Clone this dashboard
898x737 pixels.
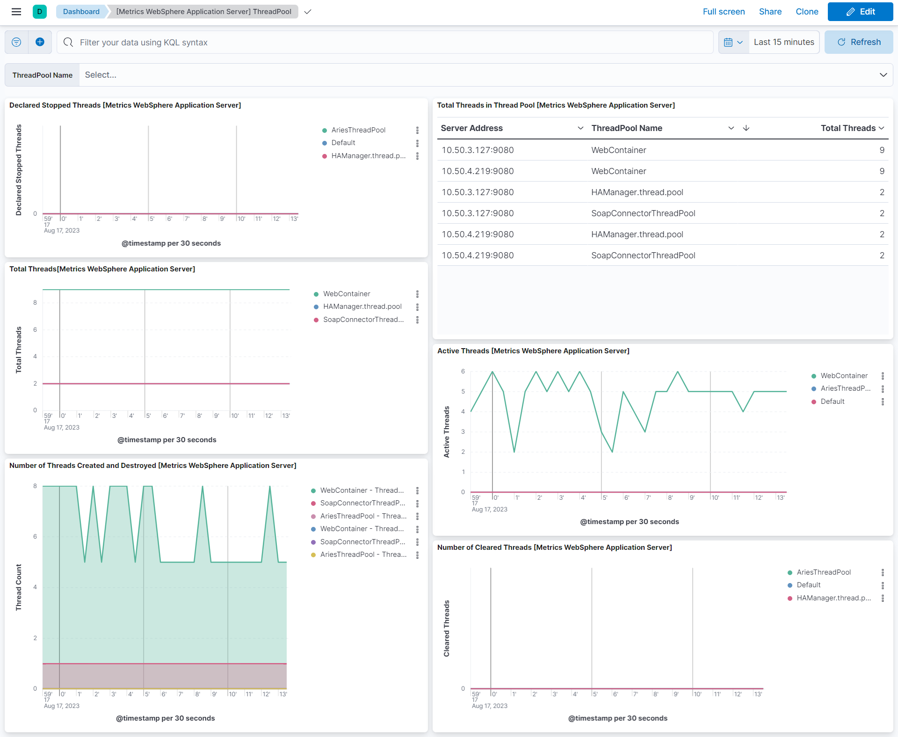pos(807,12)
